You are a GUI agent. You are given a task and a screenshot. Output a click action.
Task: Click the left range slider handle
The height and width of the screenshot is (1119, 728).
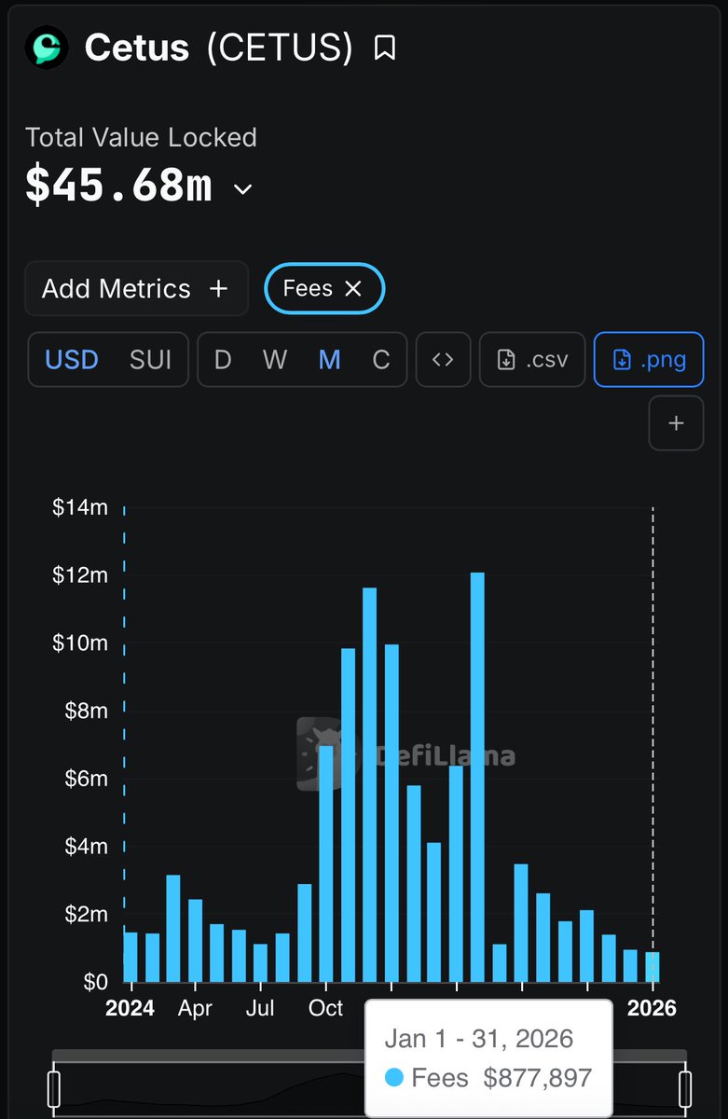coord(53,1088)
